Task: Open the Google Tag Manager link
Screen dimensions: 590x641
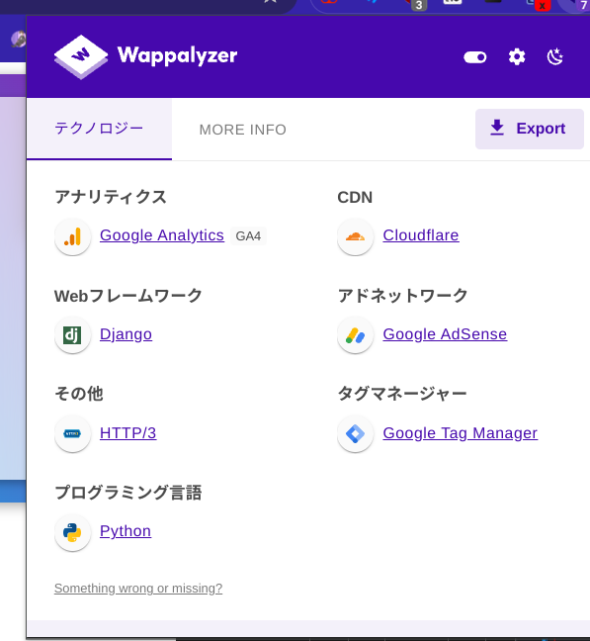Action: [461, 433]
